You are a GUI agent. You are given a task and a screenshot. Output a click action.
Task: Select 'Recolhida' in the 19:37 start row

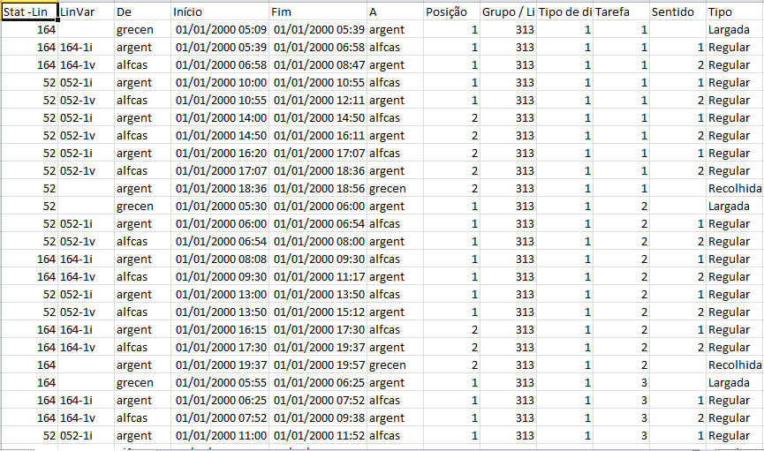735,365
